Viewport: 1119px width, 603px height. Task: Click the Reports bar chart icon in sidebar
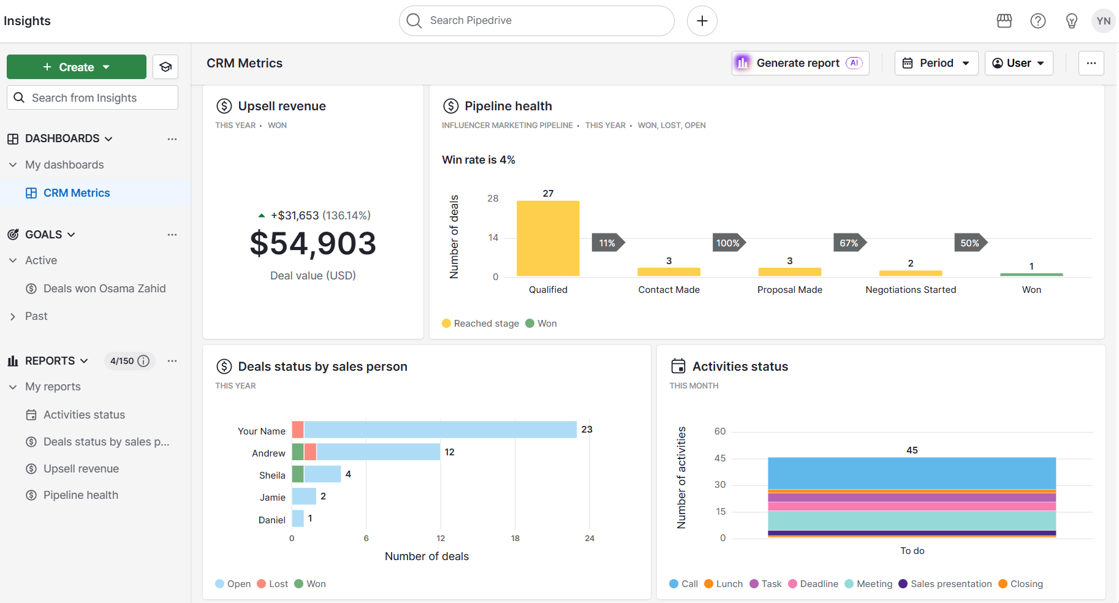pos(13,360)
